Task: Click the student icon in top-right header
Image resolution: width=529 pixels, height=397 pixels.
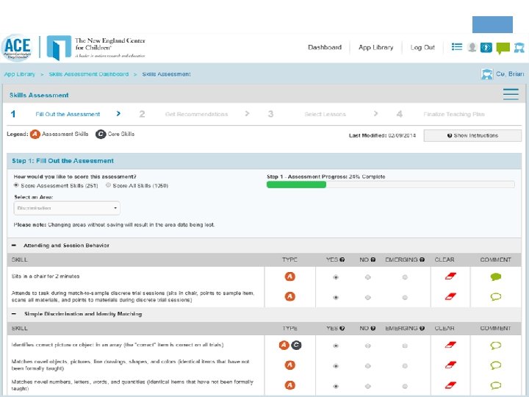Action: [519, 48]
